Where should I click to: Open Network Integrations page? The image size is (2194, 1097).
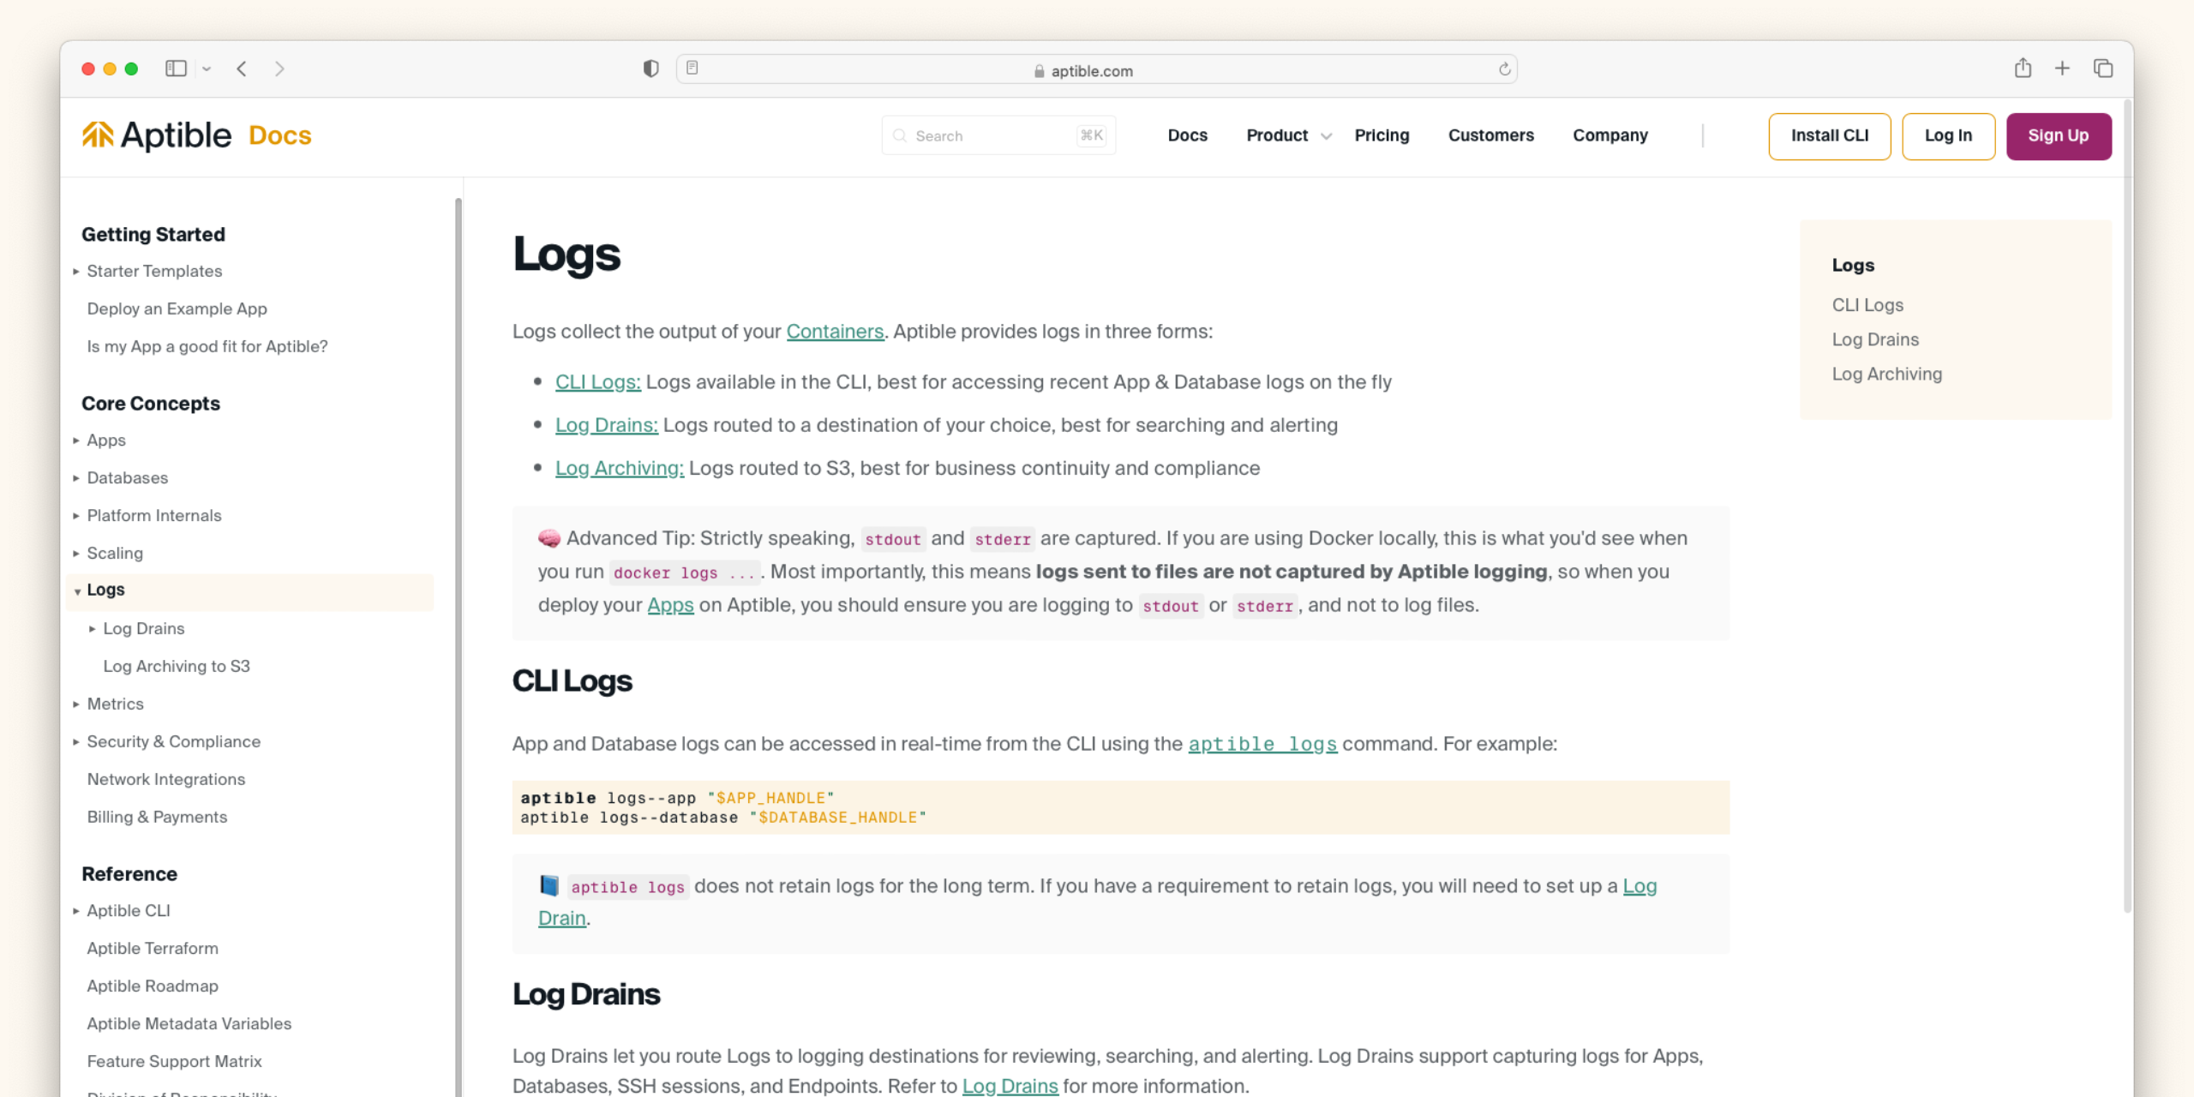coord(165,779)
